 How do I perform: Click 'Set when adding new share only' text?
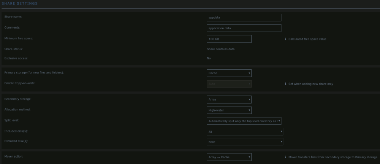311,84
